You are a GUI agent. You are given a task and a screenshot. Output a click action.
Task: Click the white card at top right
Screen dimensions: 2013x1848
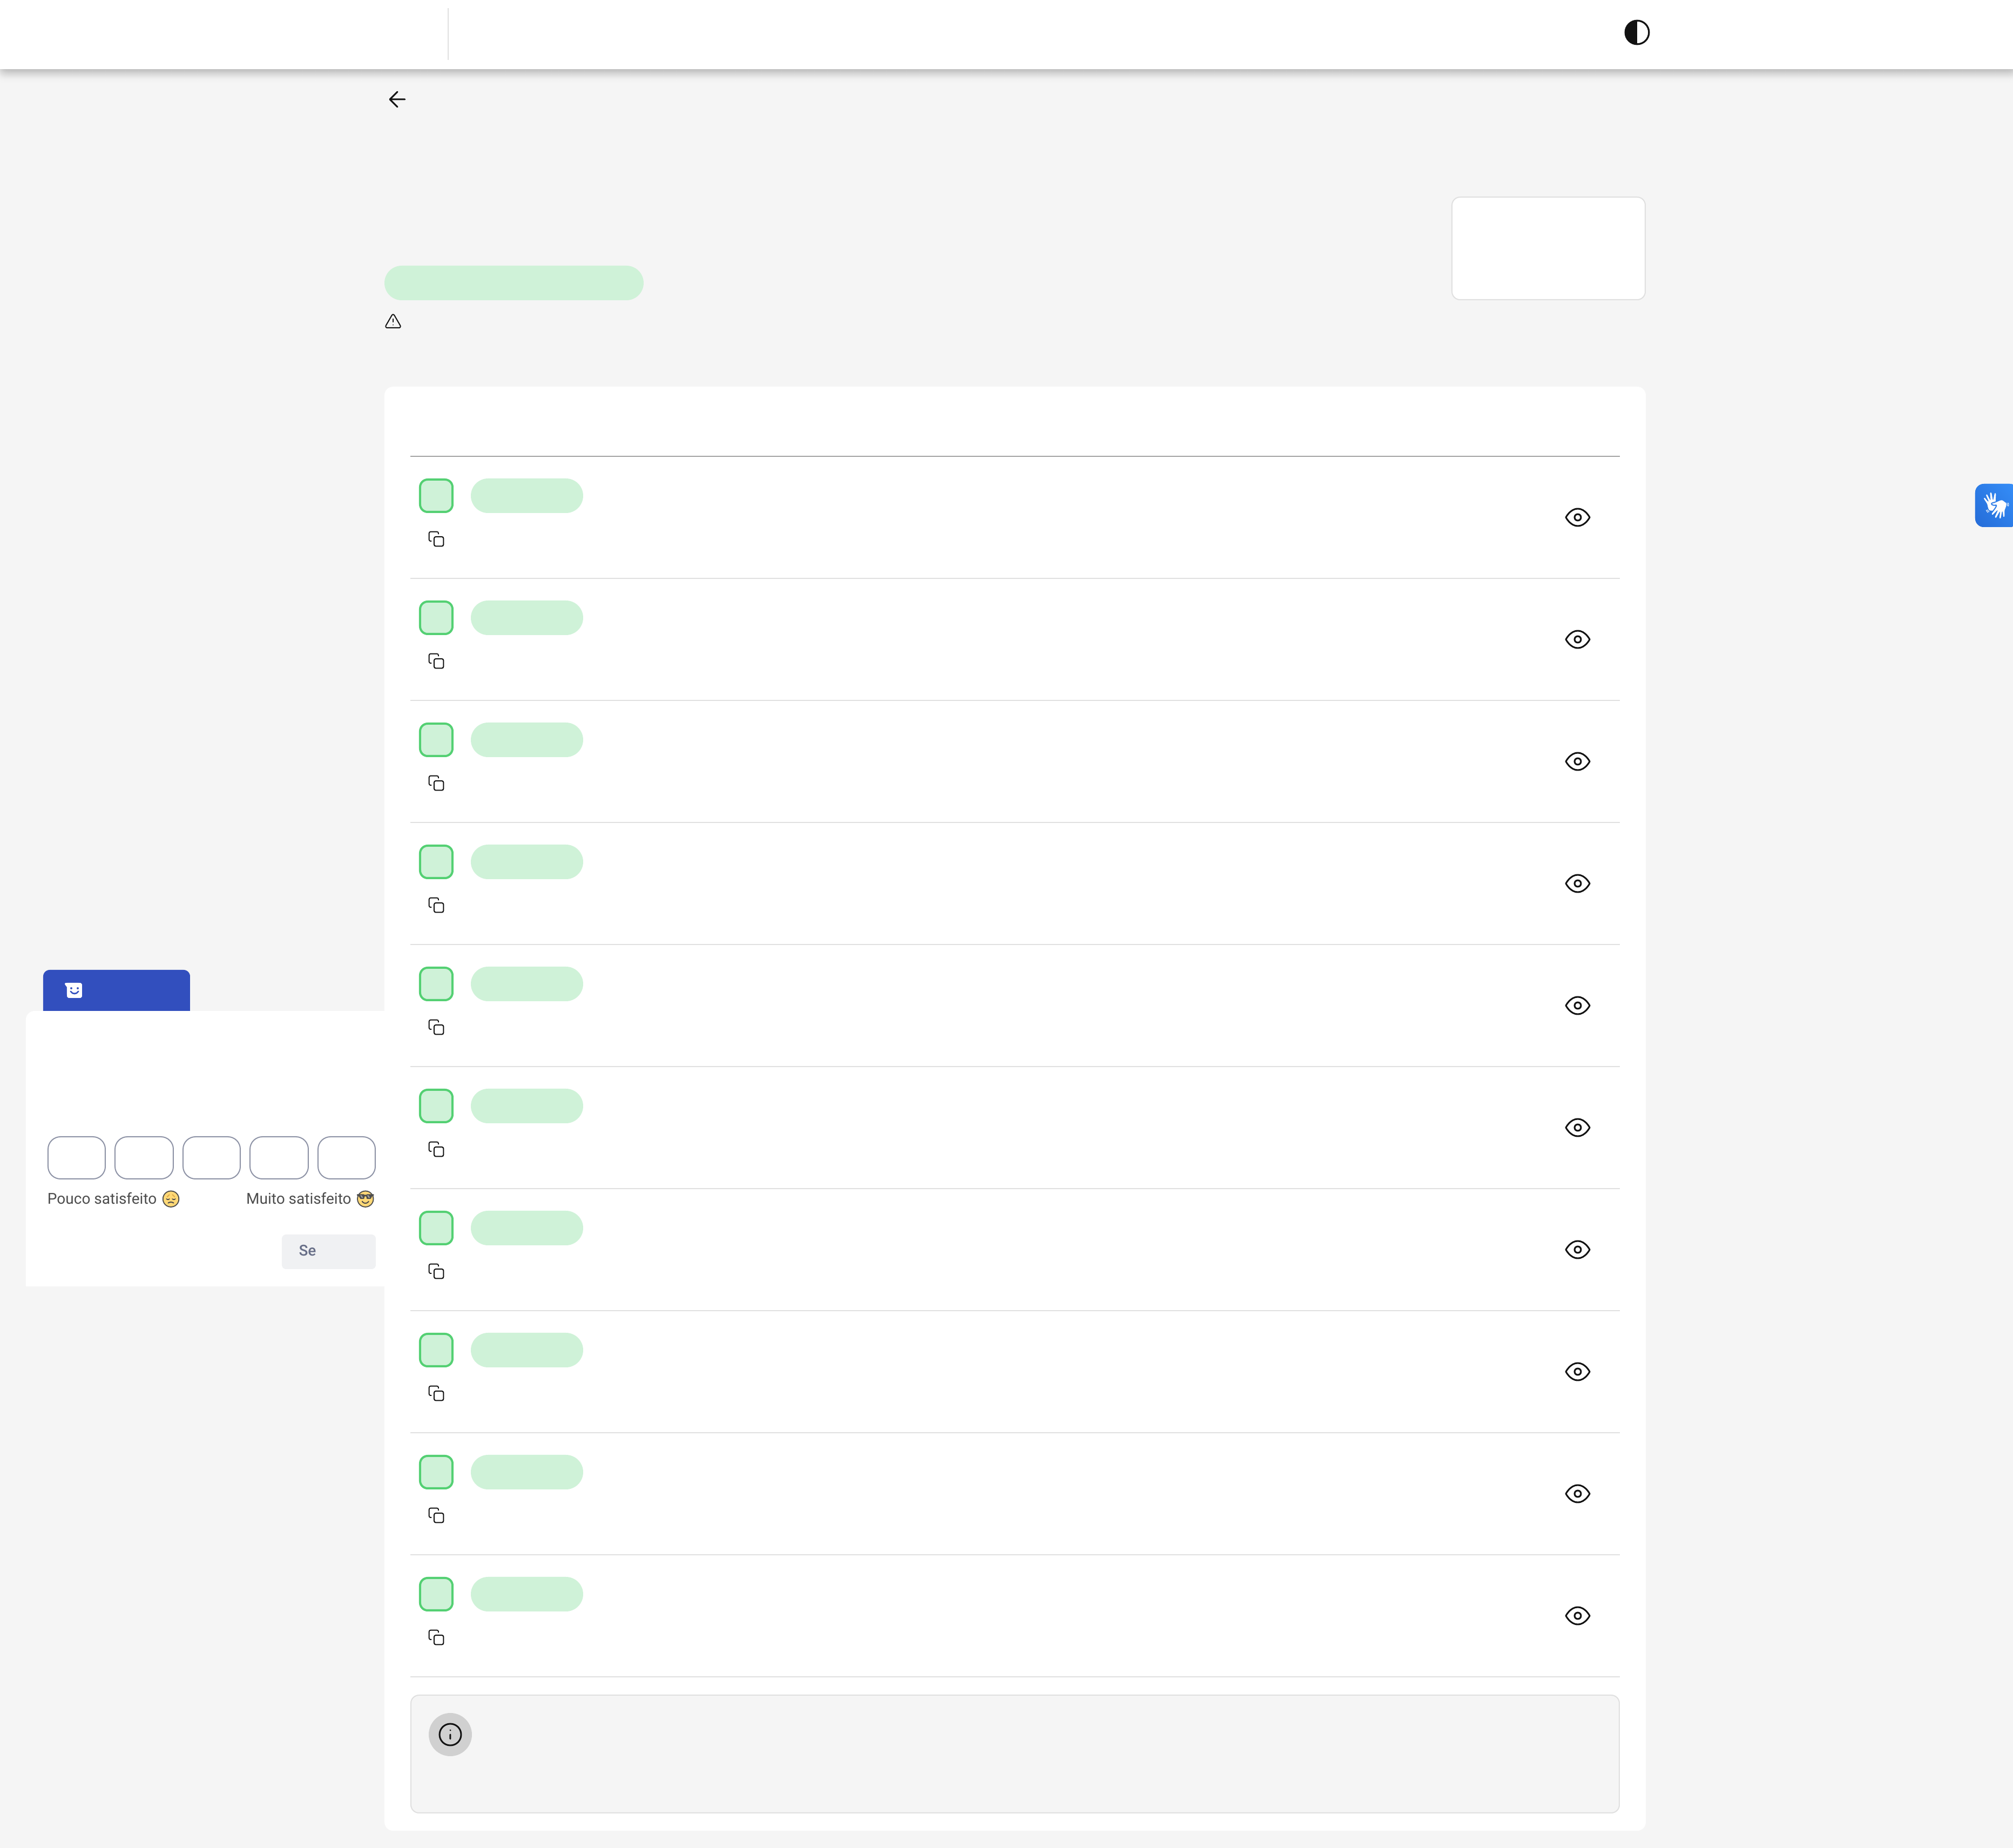pyautogui.click(x=1547, y=248)
